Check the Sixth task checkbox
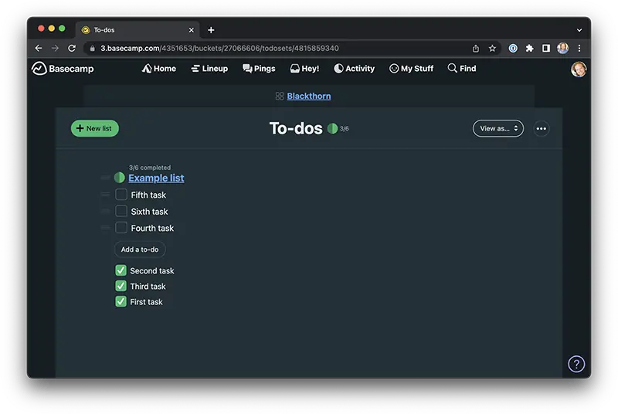The image size is (618, 414). tap(121, 211)
